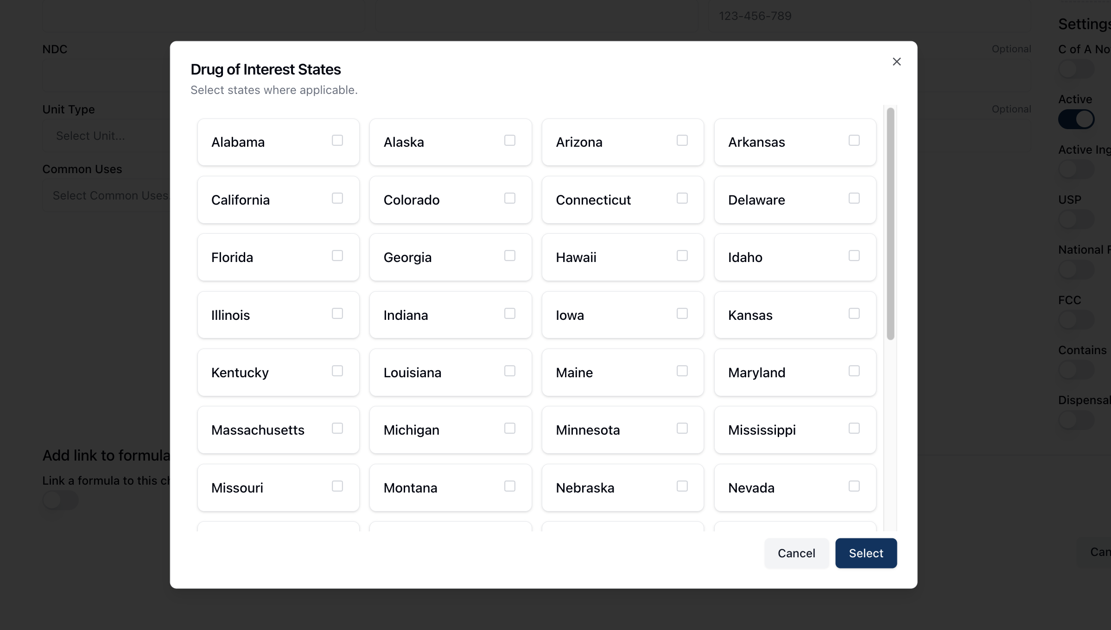This screenshot has width=1111, height=630.
Task: Close the Drug of Interest States dialog
Action: [x=896, y=62]
